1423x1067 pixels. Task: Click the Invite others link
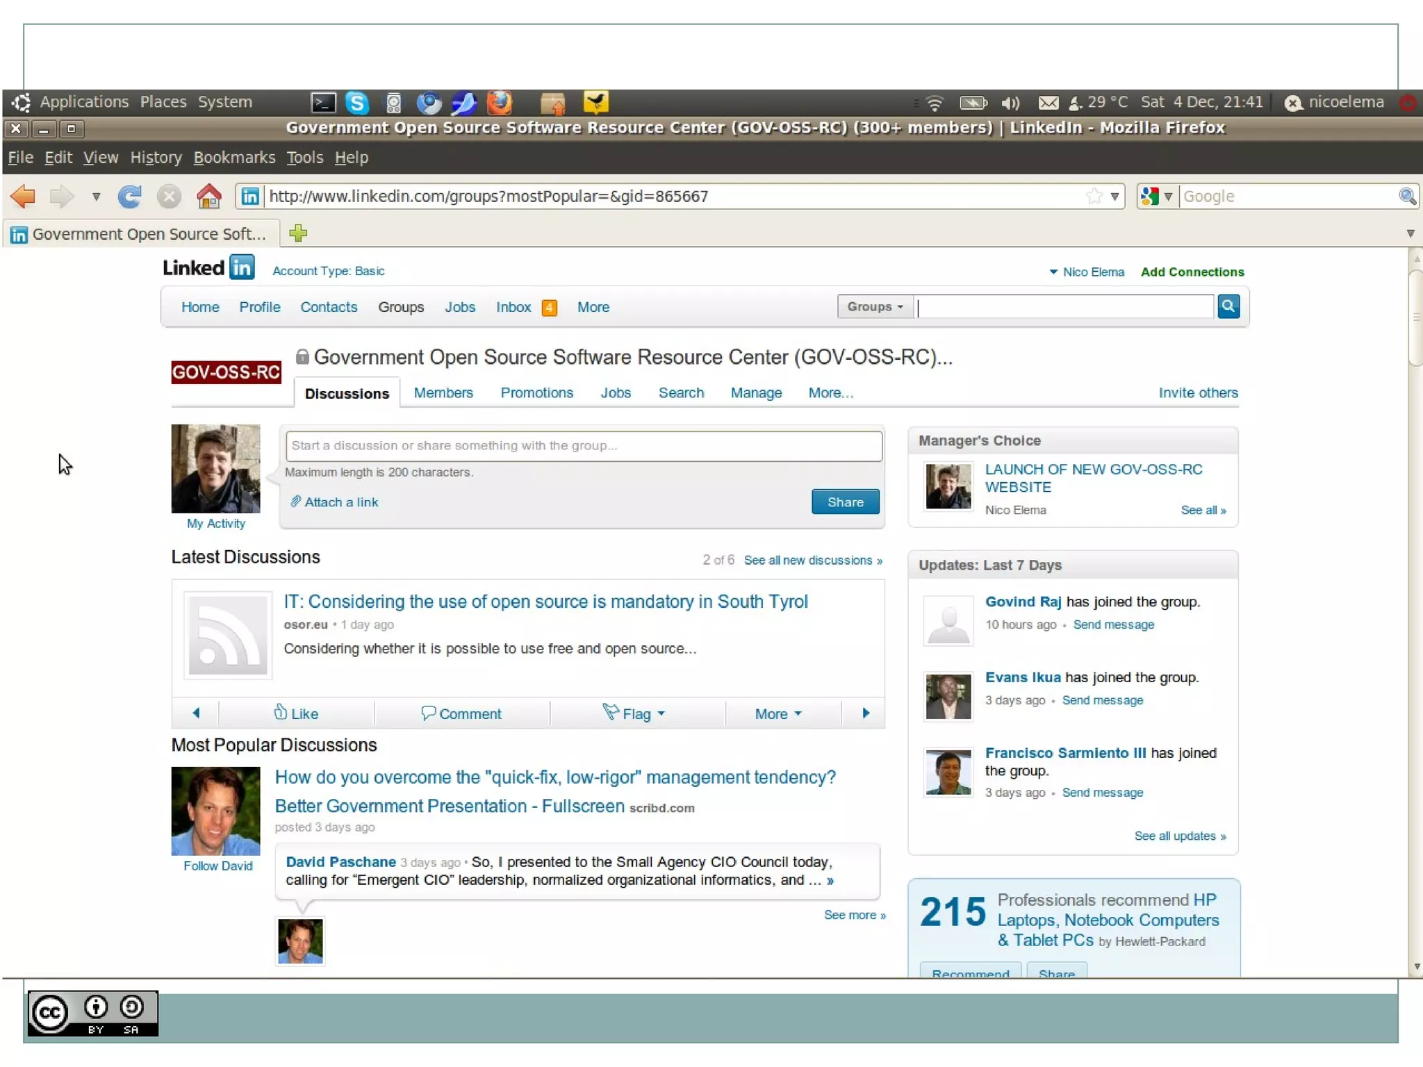[1198, 392]
